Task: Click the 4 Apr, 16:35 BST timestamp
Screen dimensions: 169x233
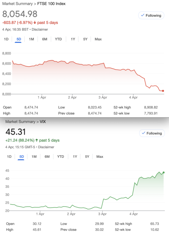Action: [x=15, y=29]
